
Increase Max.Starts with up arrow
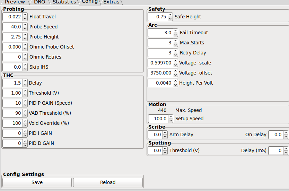coord(175,41)
